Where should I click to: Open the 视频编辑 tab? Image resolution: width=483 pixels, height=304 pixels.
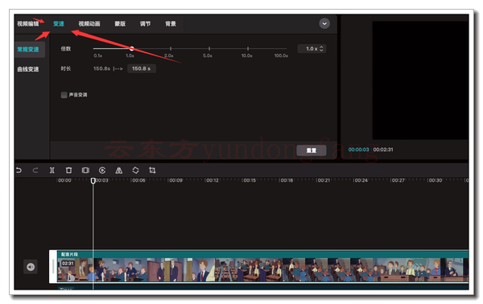coord(28,23)
